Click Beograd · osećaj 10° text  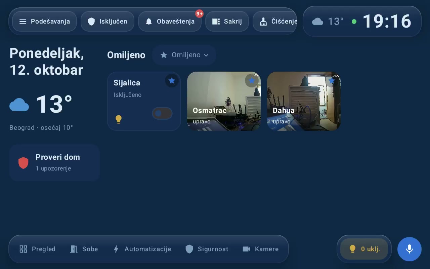[x=41, y=128]
